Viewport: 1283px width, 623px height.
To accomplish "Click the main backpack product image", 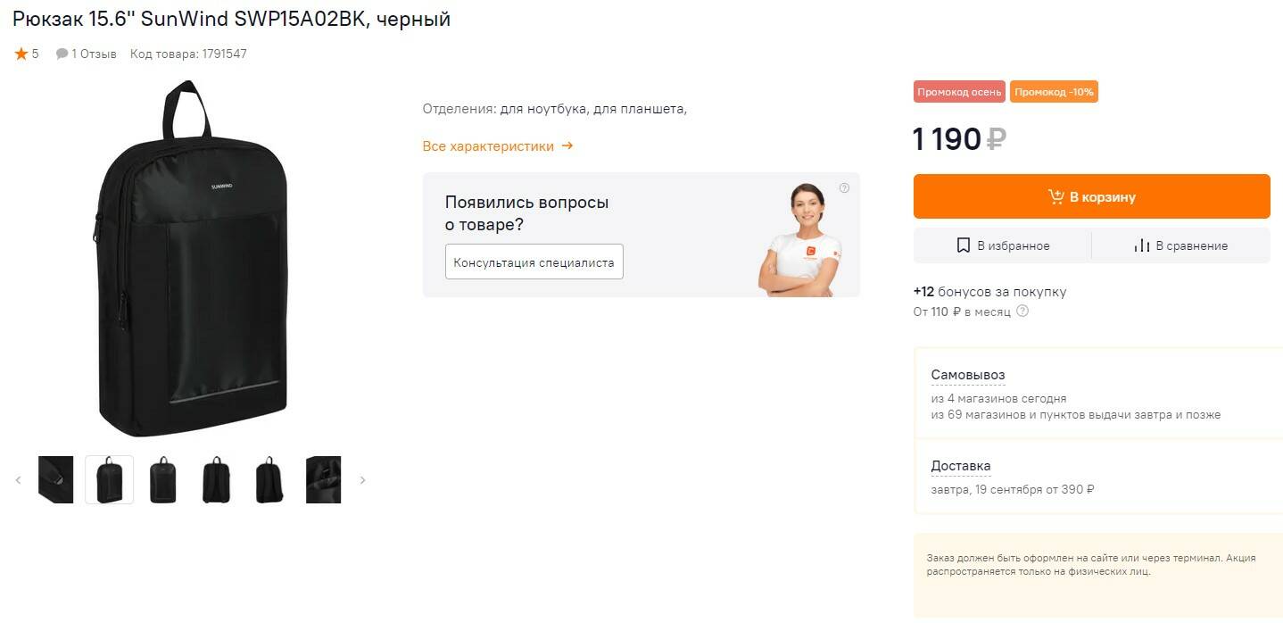I will (193, 259).
